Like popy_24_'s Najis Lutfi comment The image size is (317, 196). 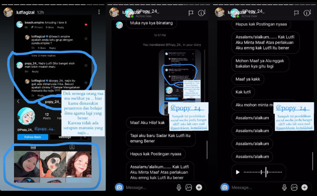pos(86,66)
